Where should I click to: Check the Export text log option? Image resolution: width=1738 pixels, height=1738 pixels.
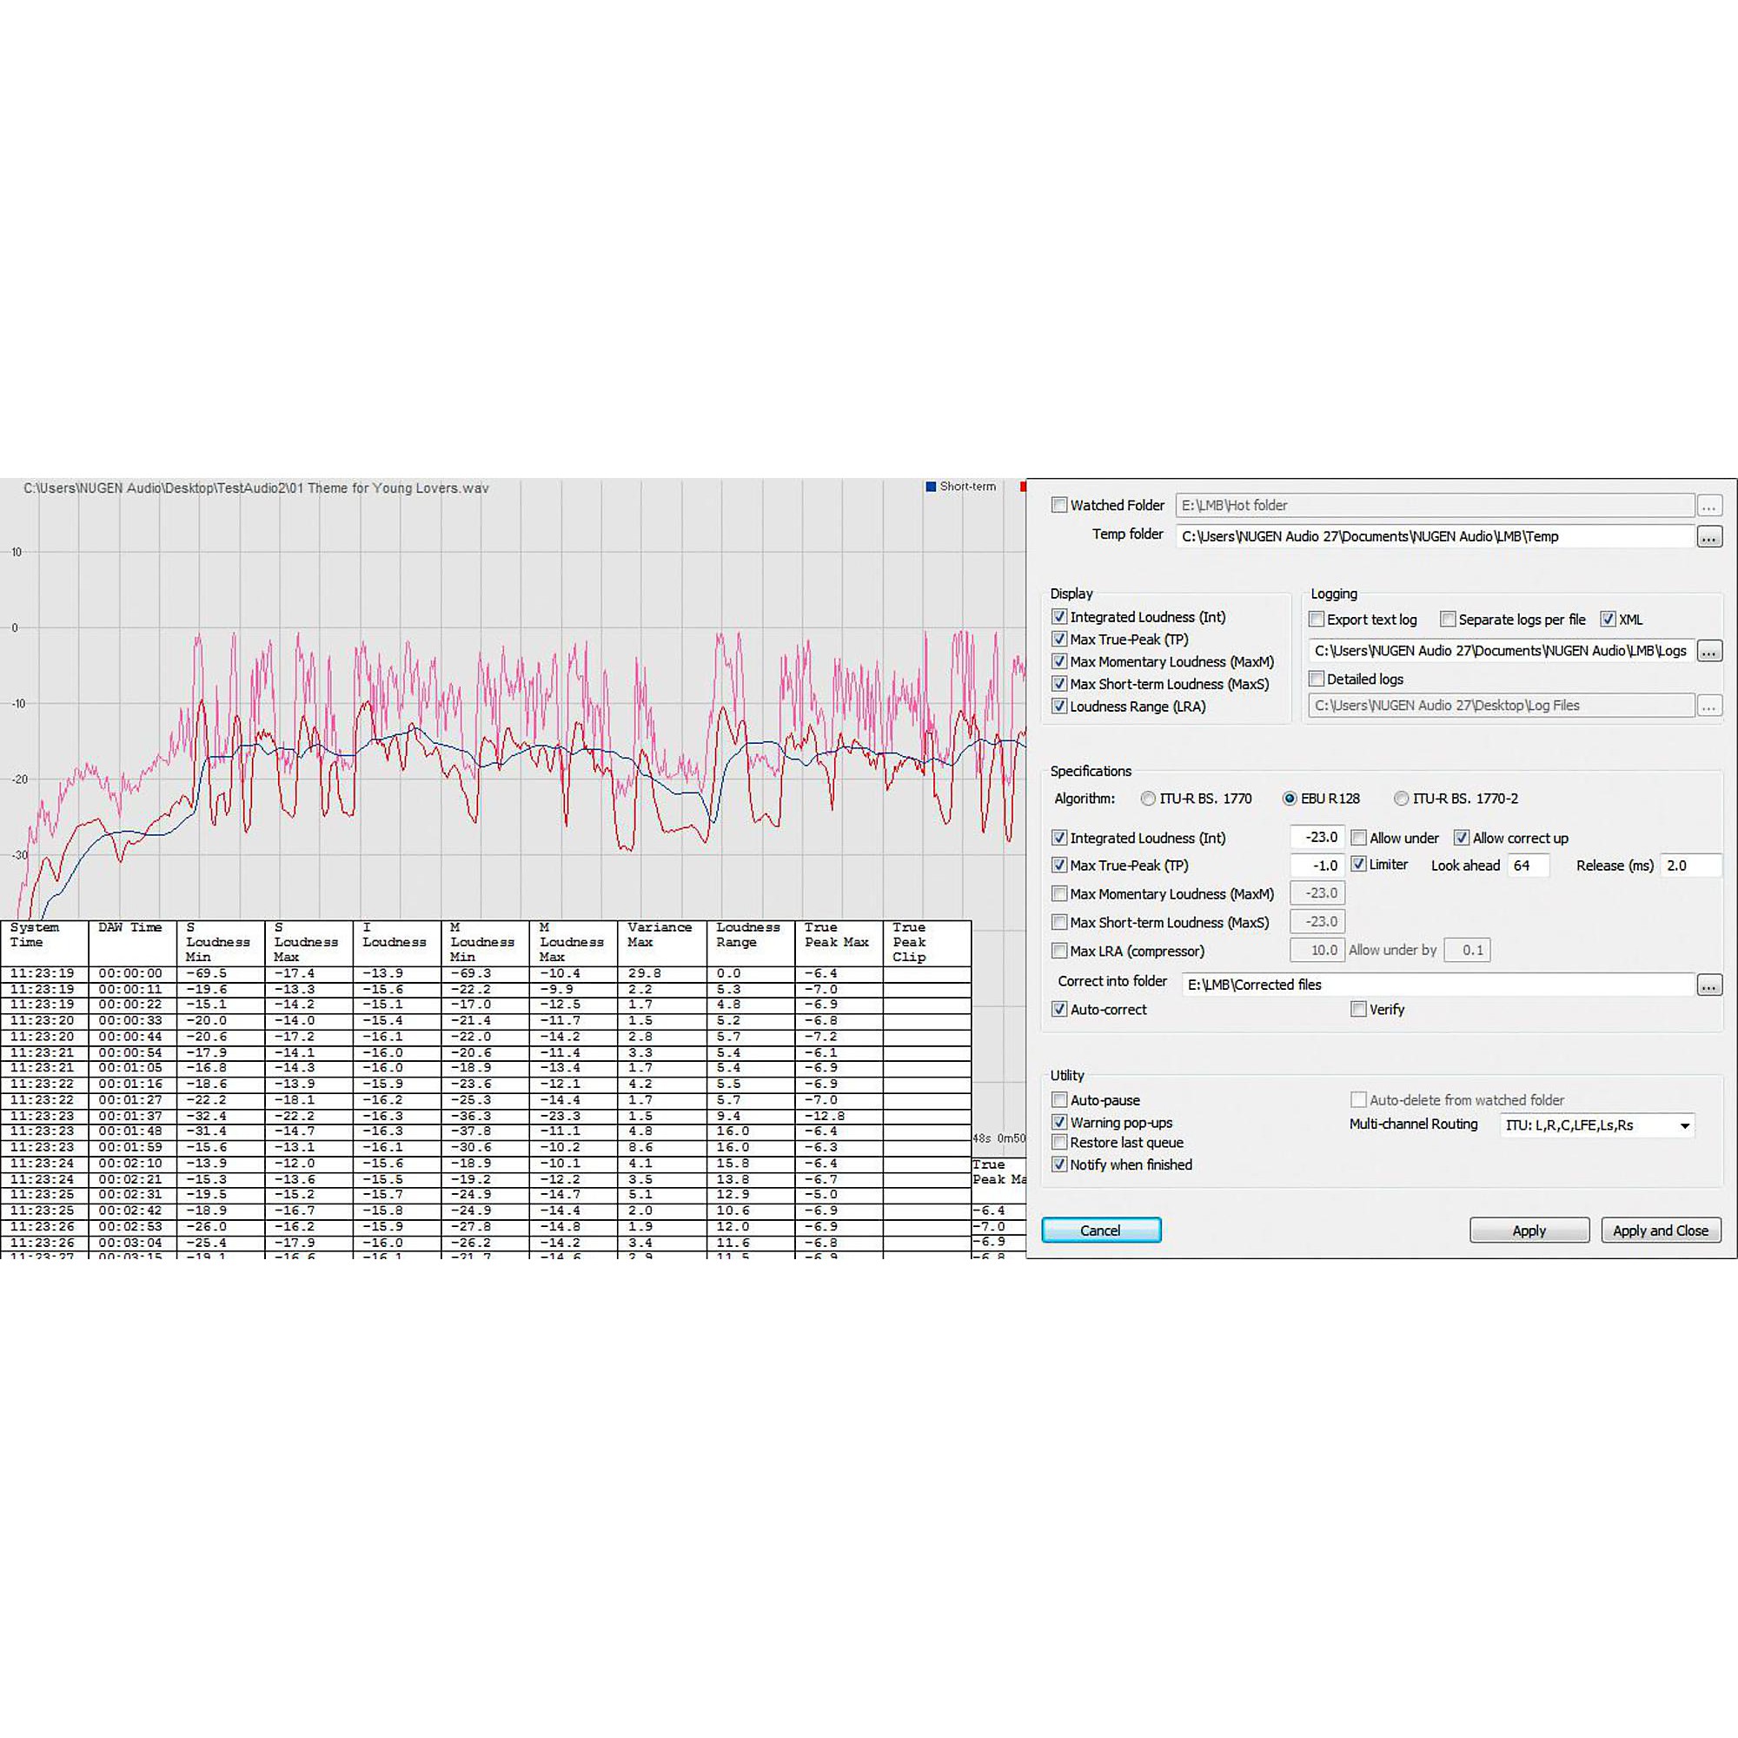click(x=1317, y=619)
